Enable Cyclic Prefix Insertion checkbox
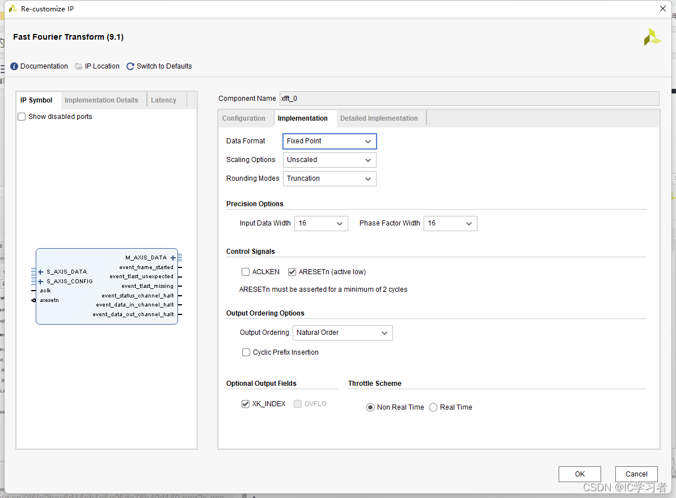676x498 pixels. [x=246, y=352]
